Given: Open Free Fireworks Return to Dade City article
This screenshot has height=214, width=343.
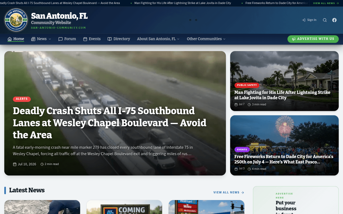Looking at the screenshot, I should pyautogui.click(x=284, y=159).
